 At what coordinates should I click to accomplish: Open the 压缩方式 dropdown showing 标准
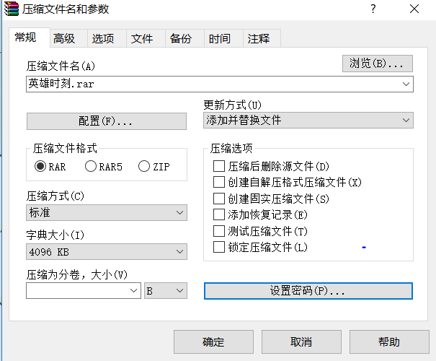coord(107,213)
